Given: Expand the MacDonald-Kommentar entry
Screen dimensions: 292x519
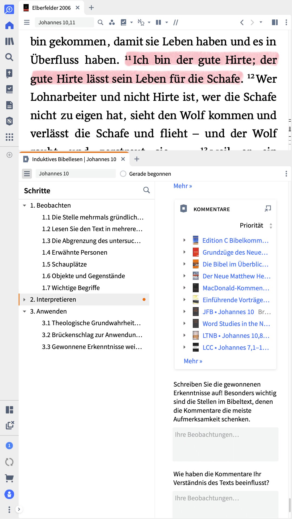Looking at the screenshot, I should 184,288.
